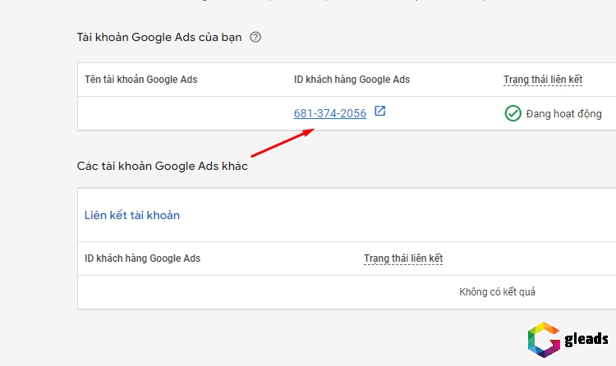This screenshot has height=366, width=616.
Task: Click empty area right of Liên kết tài khoản
Action: point(394,215)
